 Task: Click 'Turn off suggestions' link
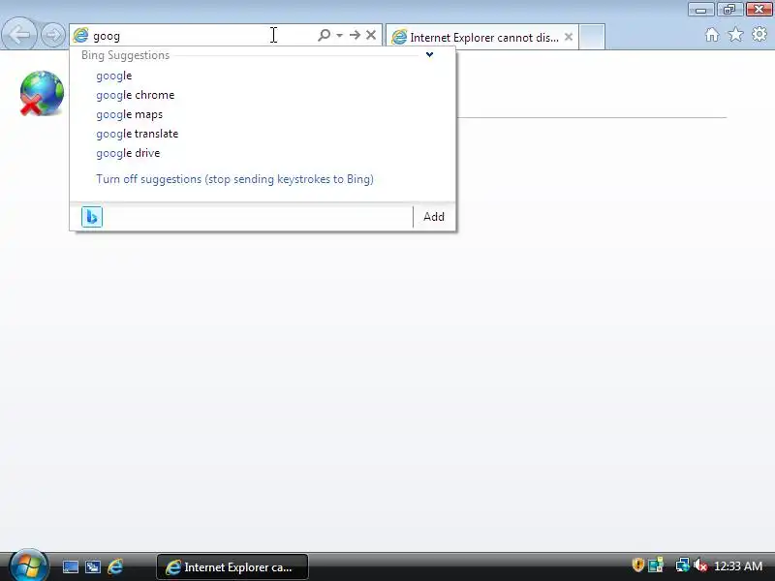pos(234,179)
